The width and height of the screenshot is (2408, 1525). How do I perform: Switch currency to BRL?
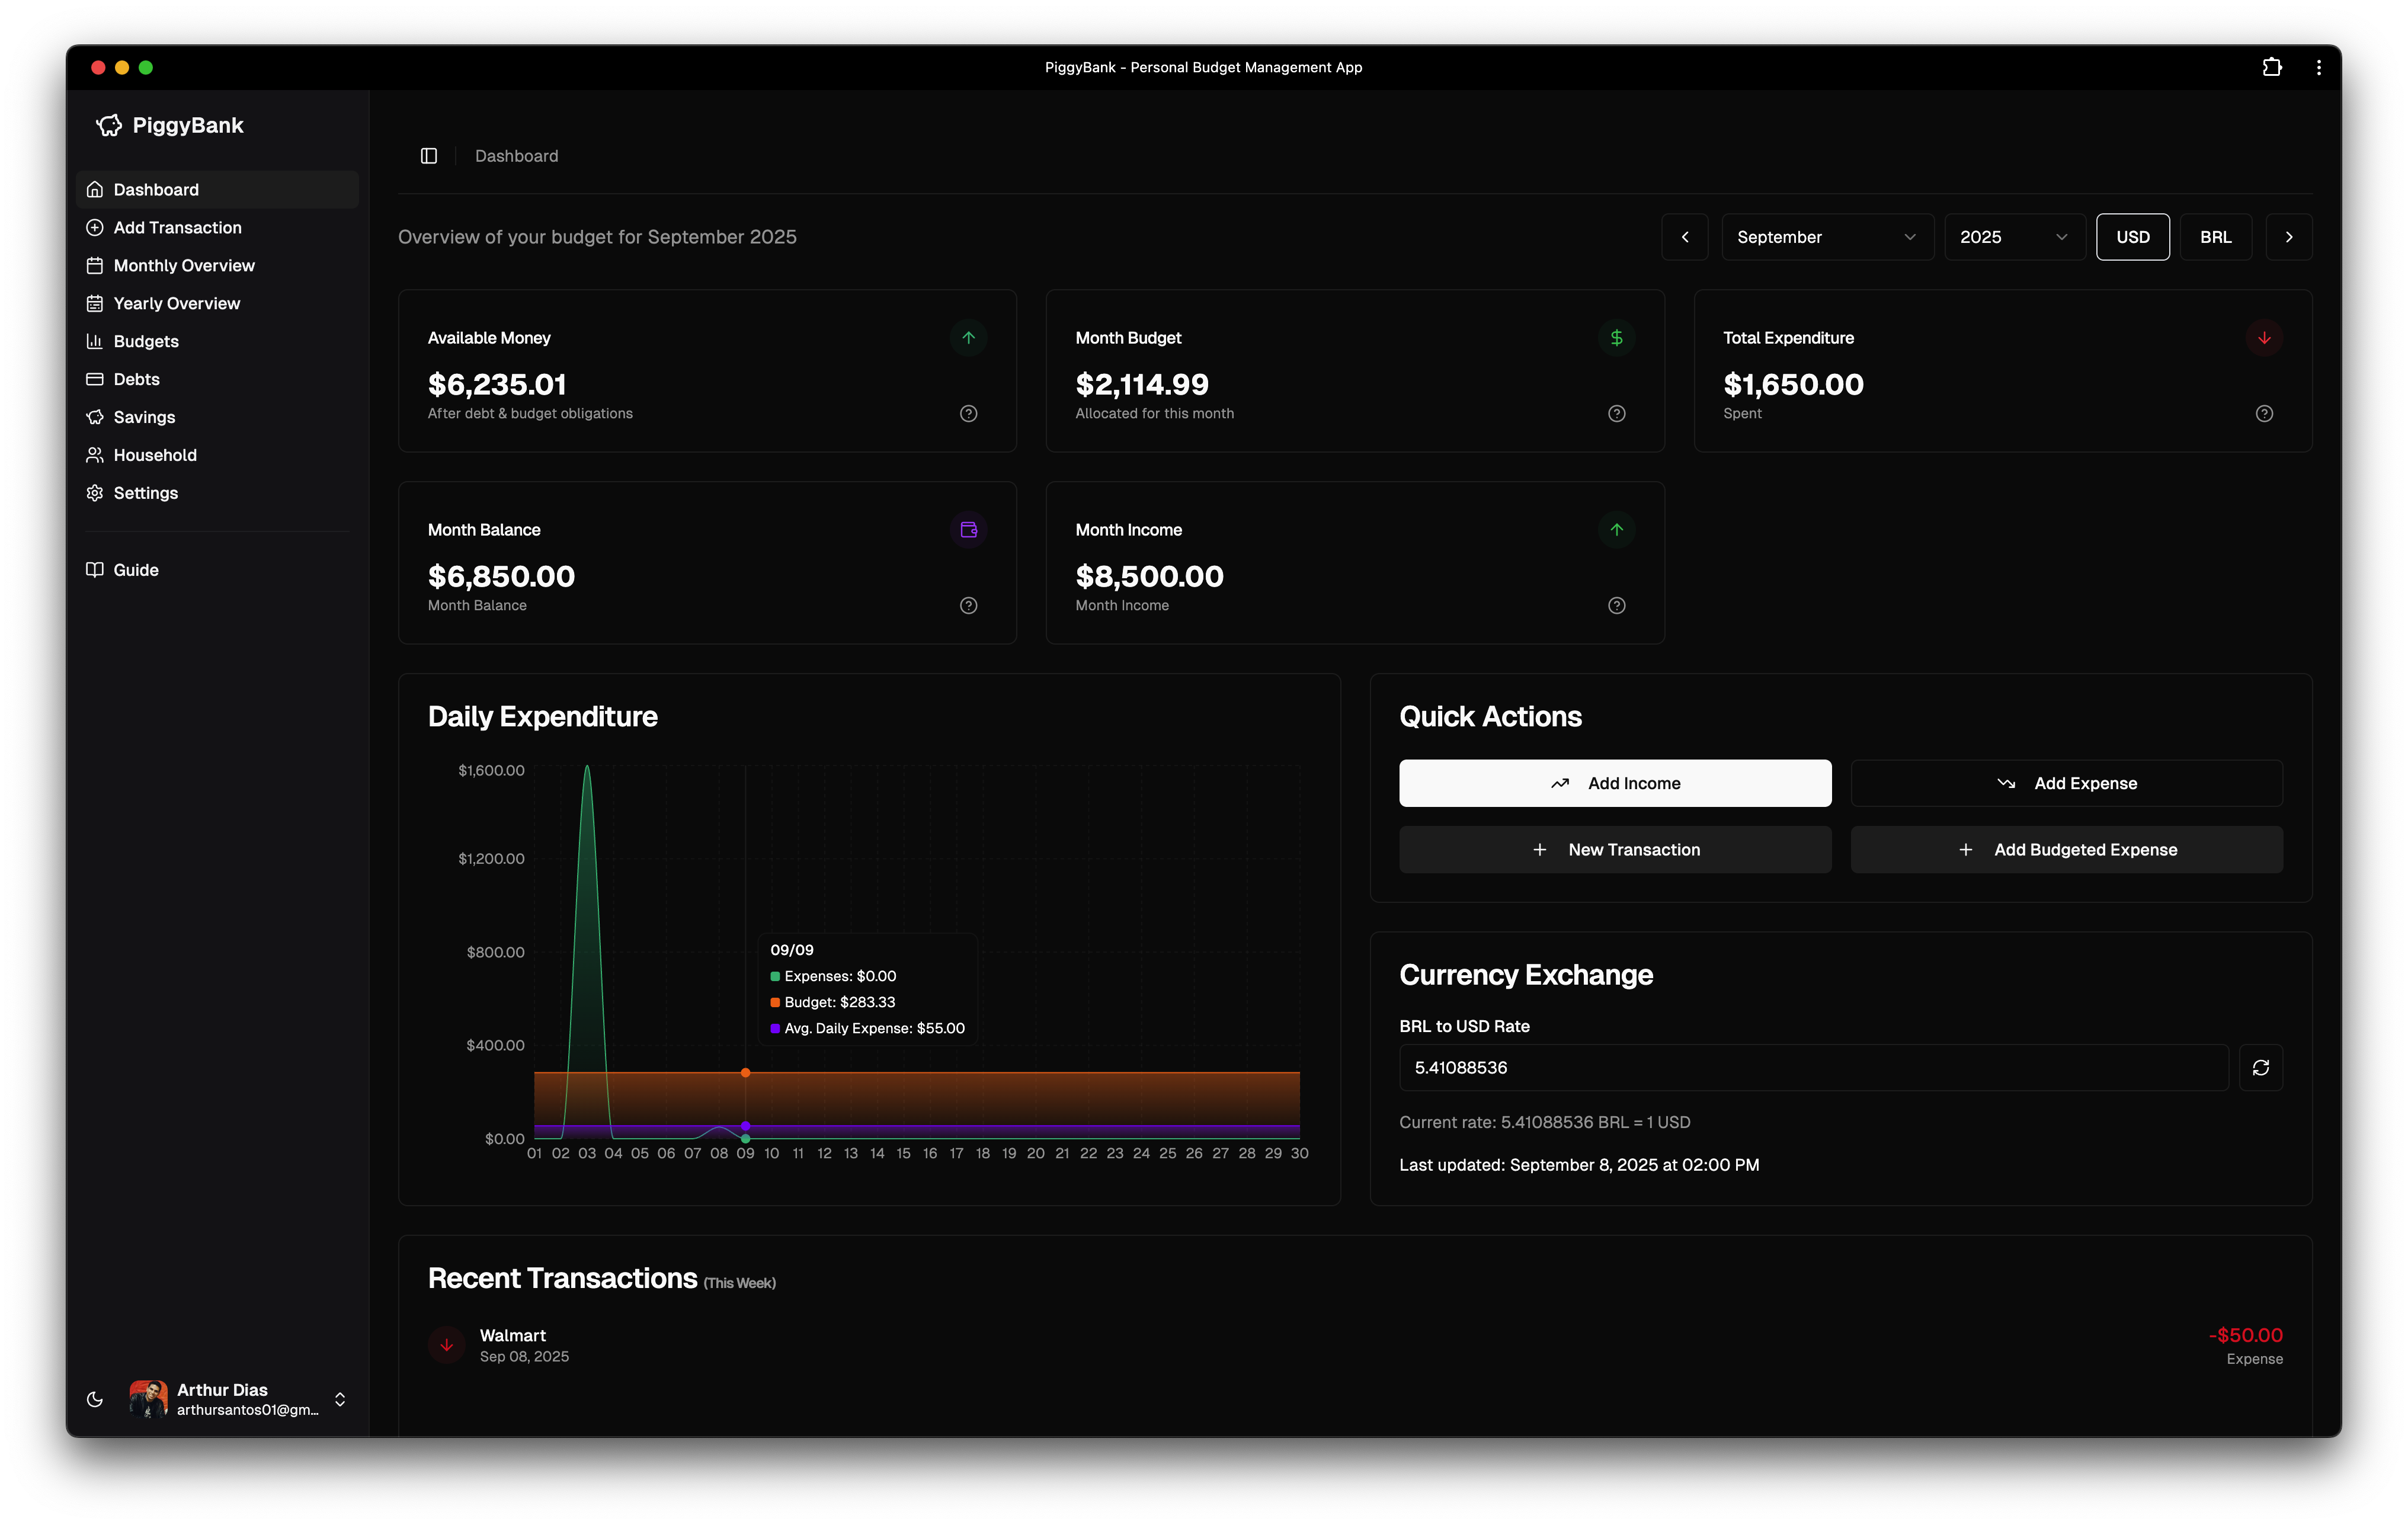pos(2215,237)
